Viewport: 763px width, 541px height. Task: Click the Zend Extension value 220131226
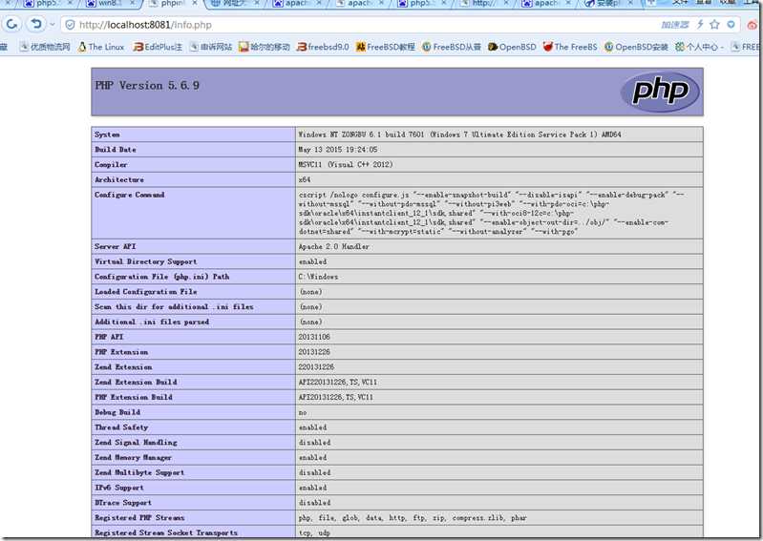tap(316, 367)
